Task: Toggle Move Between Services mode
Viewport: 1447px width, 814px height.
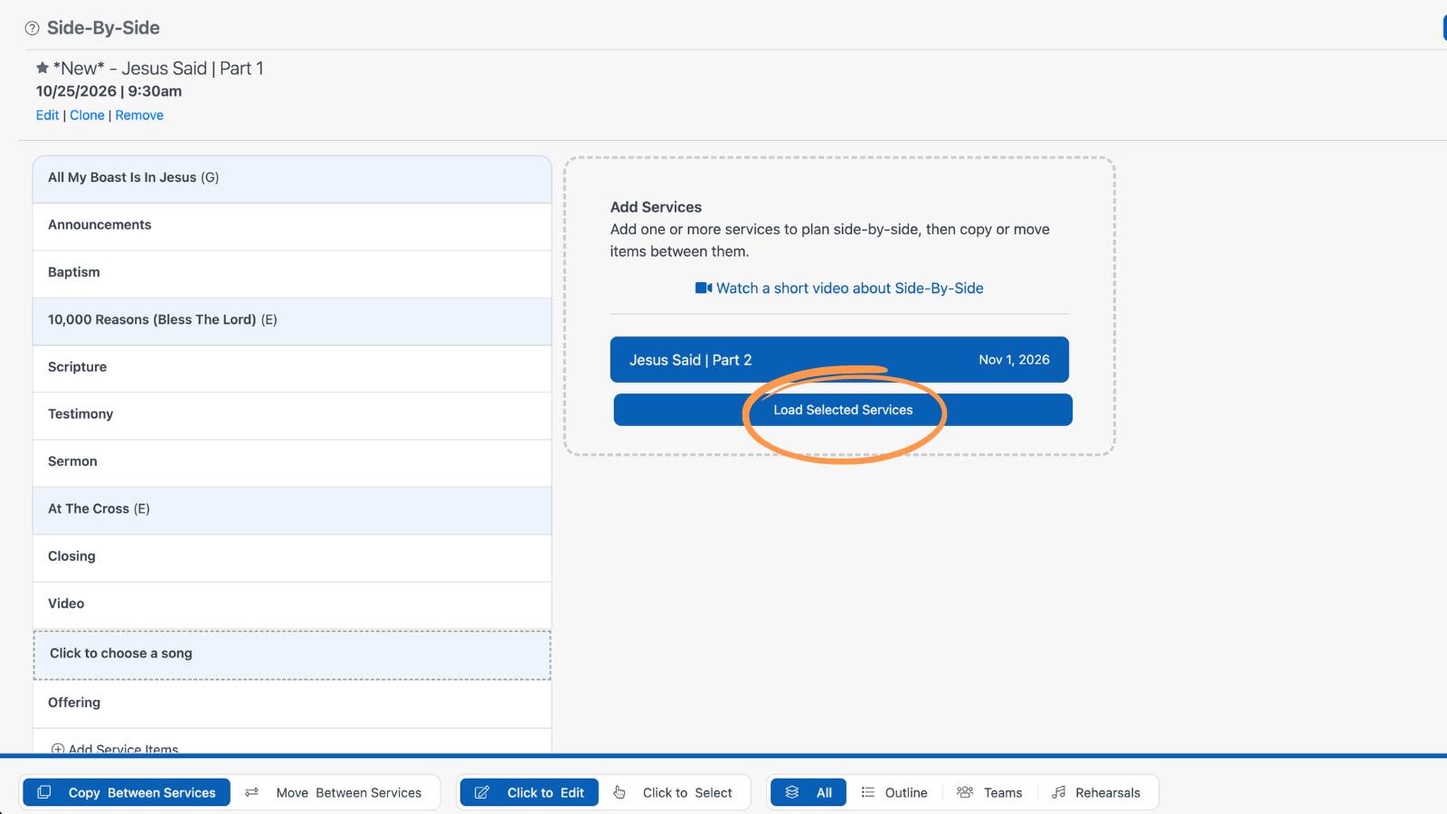Action: click(x=334, y=792)
